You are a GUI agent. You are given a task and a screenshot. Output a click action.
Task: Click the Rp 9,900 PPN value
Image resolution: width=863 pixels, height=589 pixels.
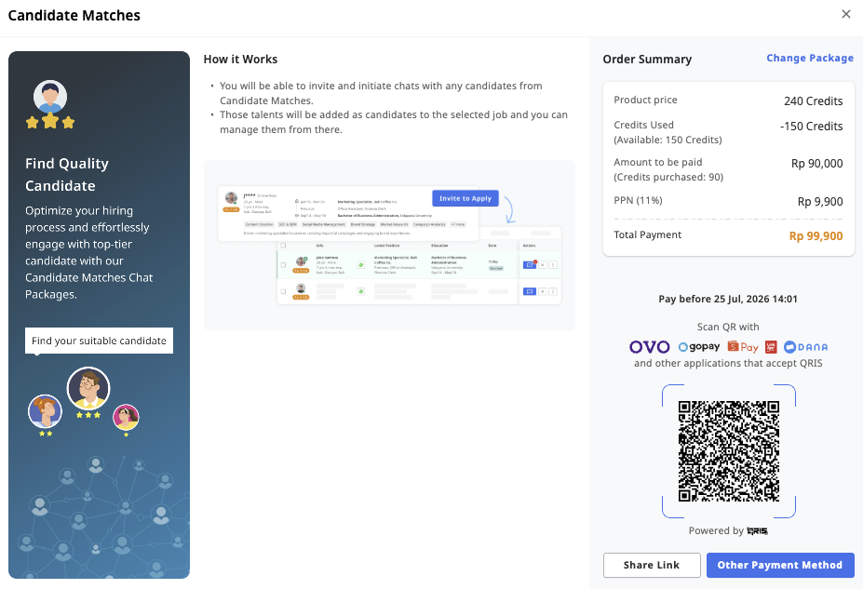[820, 202]
